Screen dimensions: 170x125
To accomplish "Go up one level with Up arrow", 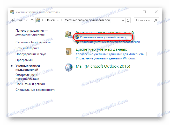I will click(x=32, y=20).
